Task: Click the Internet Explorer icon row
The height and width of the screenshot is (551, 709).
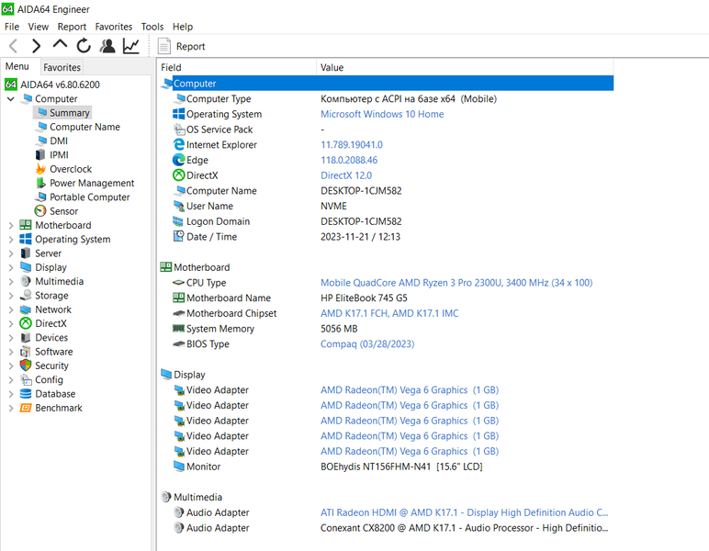Action: pyautogui.click(x=178, y=144)
